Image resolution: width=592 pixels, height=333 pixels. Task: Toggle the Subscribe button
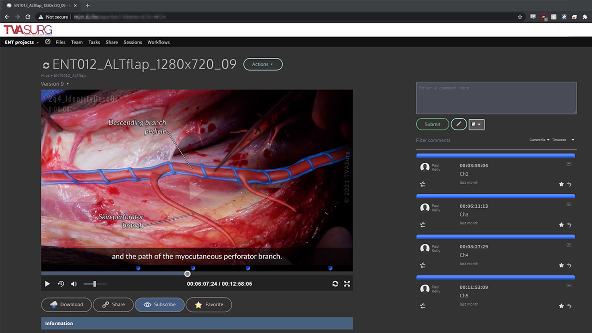pos(160,304)
